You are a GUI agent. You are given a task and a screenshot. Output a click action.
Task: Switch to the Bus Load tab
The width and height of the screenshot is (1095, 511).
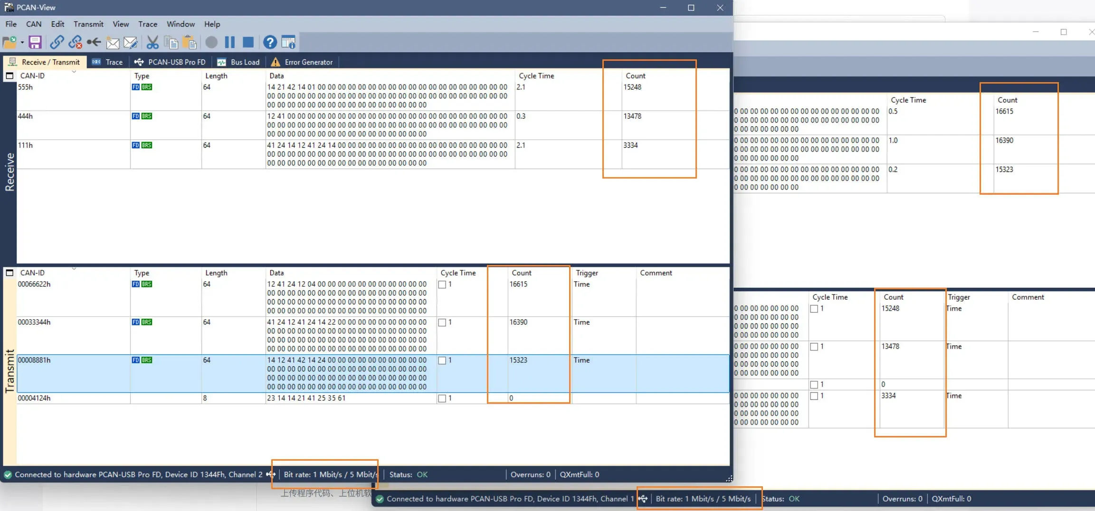click(239, 62)
